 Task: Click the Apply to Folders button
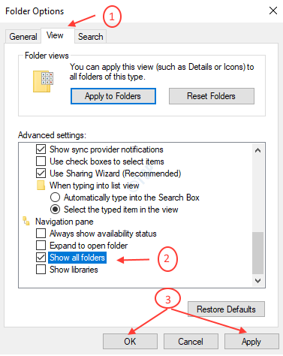[113, 96]
